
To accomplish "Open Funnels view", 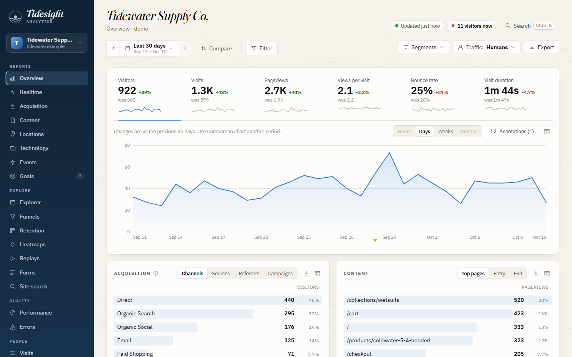I will pyautogui.click(x=47, y=217).
